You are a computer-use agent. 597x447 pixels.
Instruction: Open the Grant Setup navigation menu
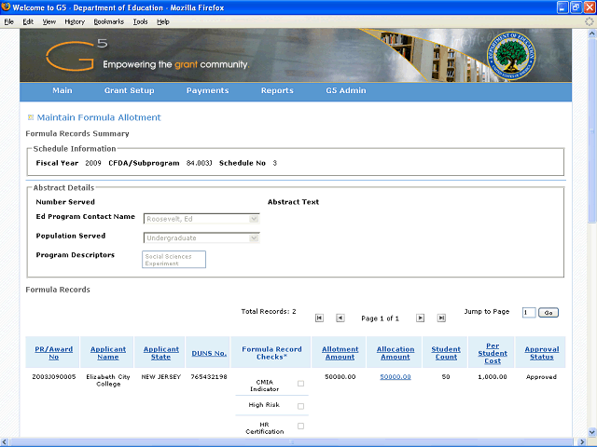click(x=130, y=91)
